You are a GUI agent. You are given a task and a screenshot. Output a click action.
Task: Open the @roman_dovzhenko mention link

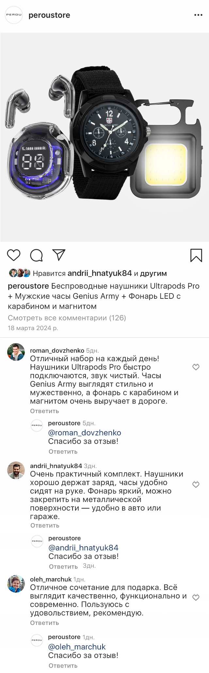(85, 433)
